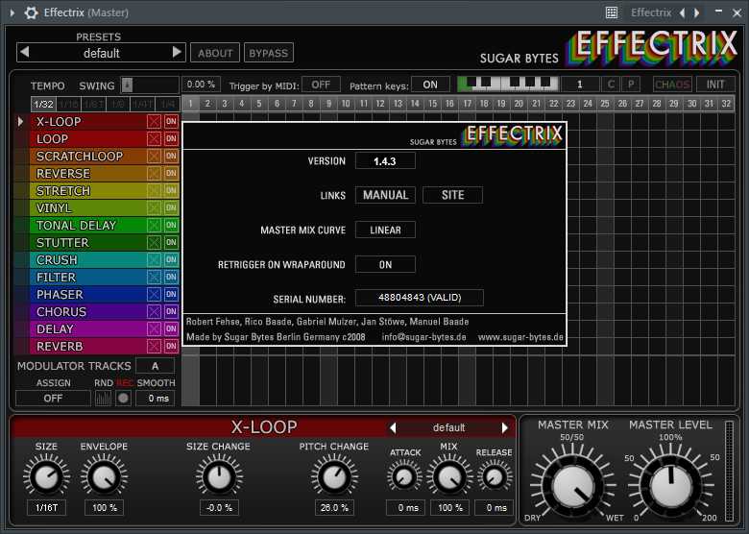Toggle X-LOOP effect ON switch
Screen dimensions: 749x534
[171, 121]
